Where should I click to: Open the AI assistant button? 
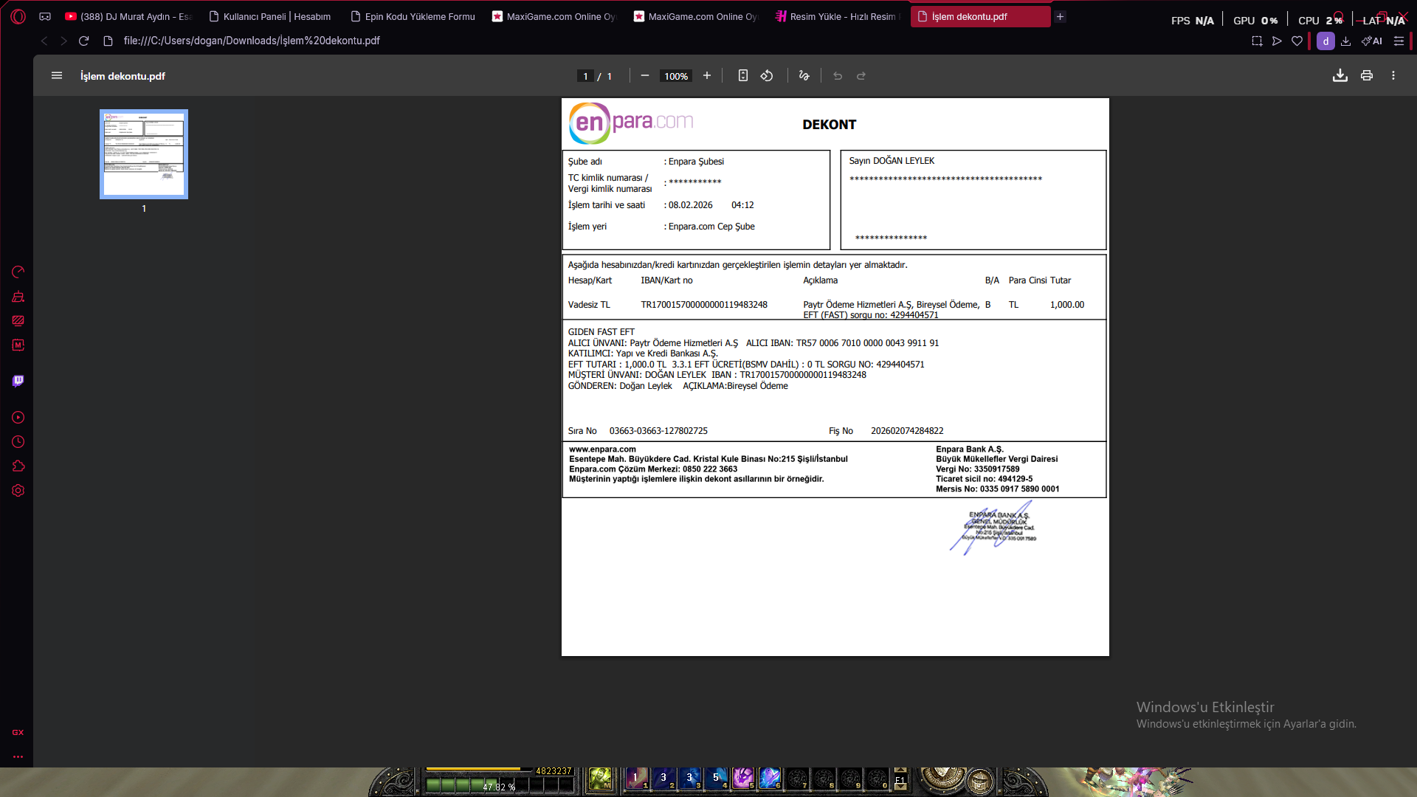point(1372,41)
